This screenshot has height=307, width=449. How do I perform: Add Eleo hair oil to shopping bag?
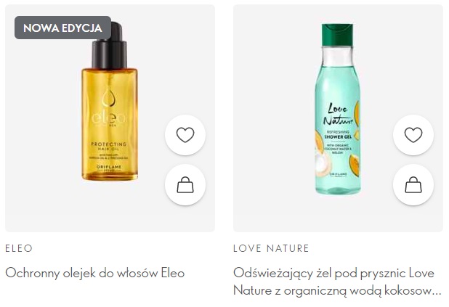click(x=185, y=184)
